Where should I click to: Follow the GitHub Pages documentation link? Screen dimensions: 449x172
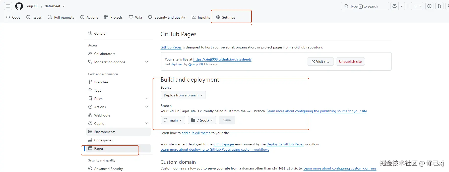tap(171, 47)
